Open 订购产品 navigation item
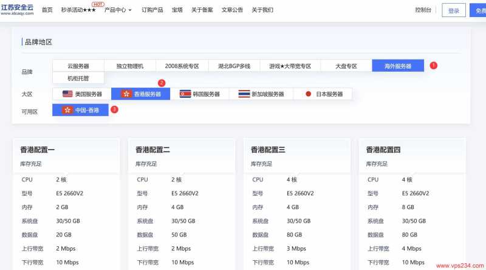The height and width of the screenshot is (270, 486). pos(152,10)
